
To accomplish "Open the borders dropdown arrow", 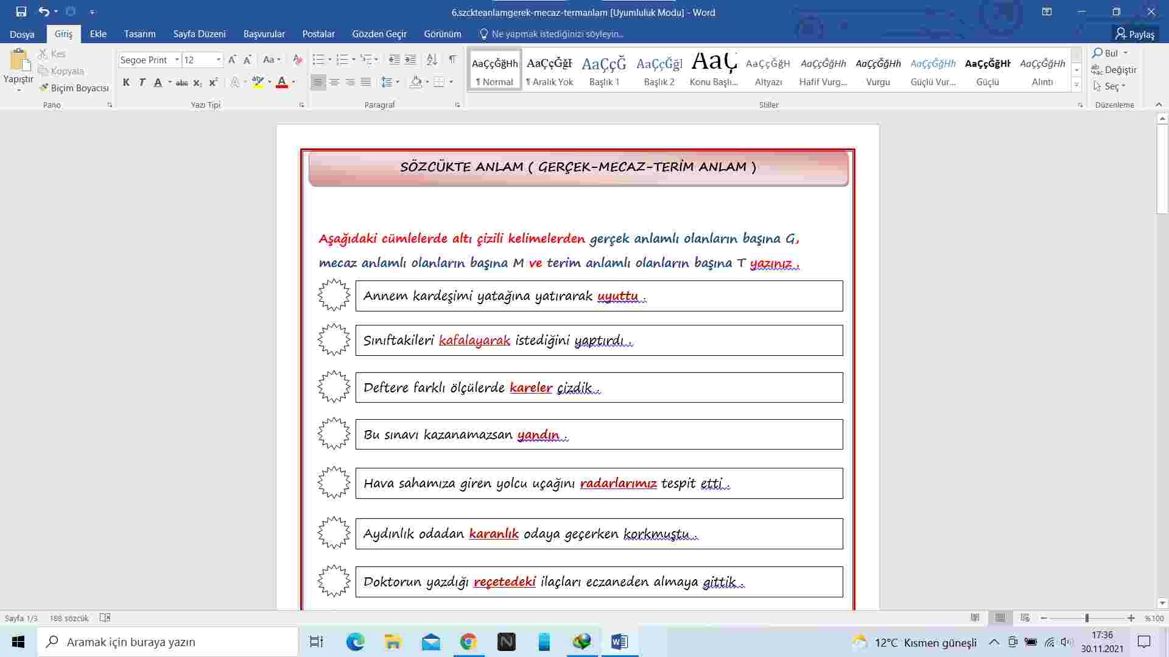I will [x=451, y=82].
